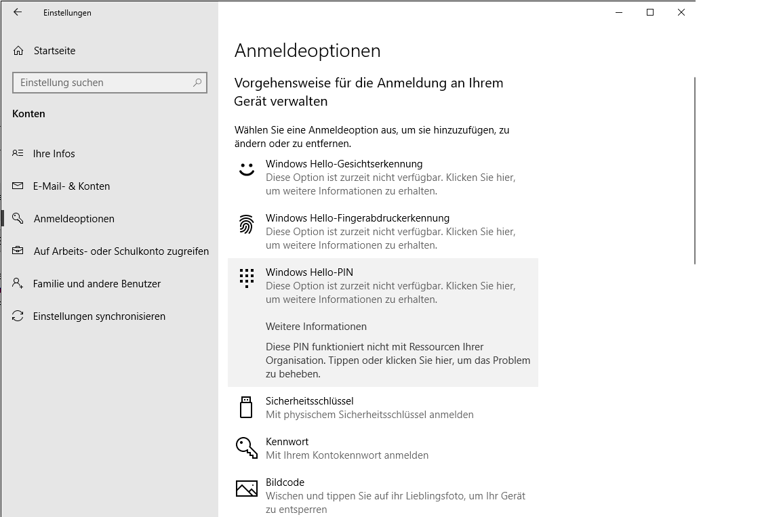This screenshot has width=781, height=517.
Task: Click the smiley face recognition icon
Action: click(x=247, y=169)
